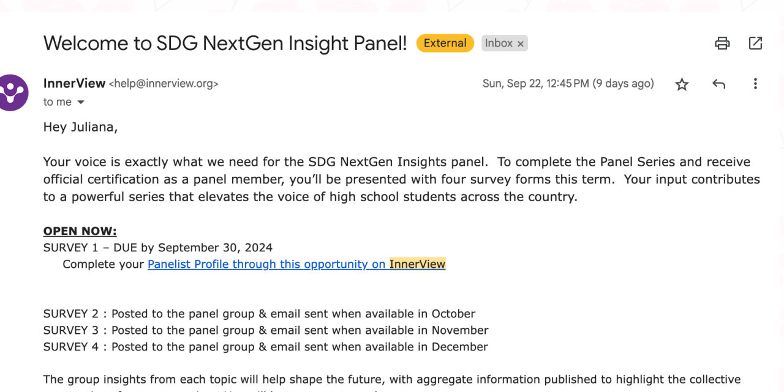Star this email message
The width and height of the screenshot is (784, 392).
pyautogui.click(x=682, y=84)
